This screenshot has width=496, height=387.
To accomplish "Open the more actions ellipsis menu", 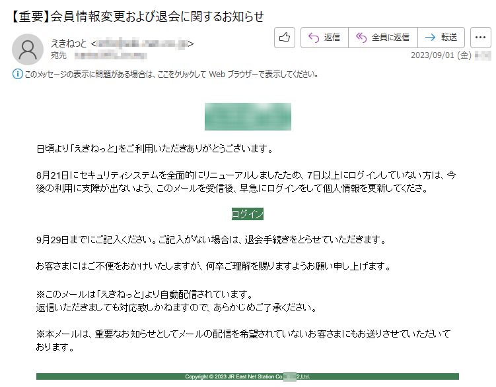I will tap(481, 38).
